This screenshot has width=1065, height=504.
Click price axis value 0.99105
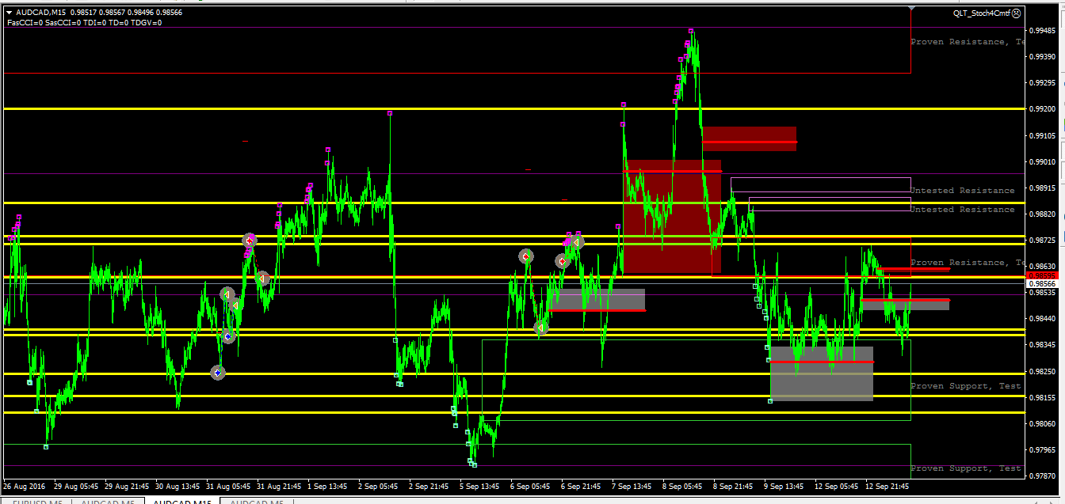[x=1042, y=135]
